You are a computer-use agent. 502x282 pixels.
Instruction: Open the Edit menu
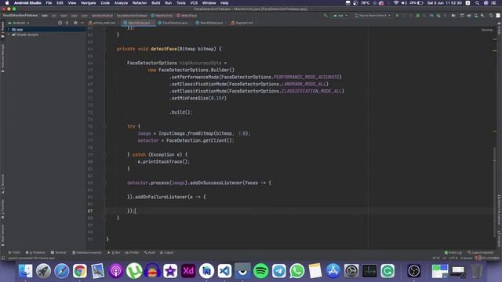click(60, 3)
